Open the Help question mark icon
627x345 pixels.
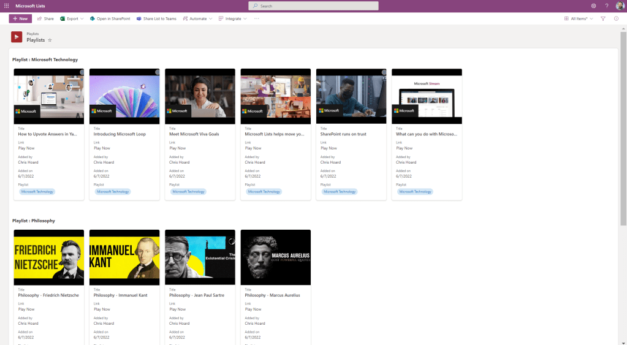[607, 6]
